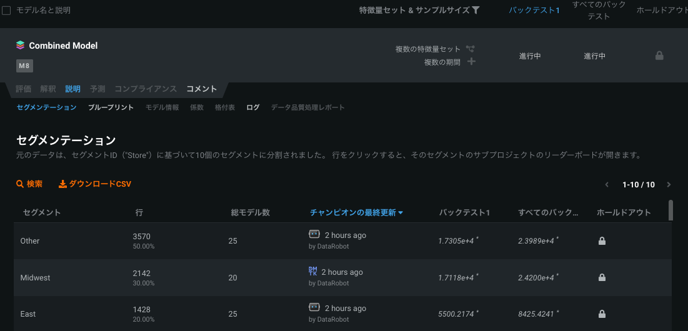Open the ログ sub-tab
688x331 pixels.
pyautogui.click(x=253, y=107)
